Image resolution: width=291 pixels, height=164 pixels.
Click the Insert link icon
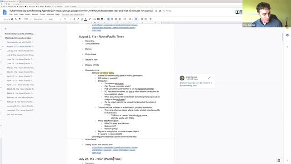95,19
